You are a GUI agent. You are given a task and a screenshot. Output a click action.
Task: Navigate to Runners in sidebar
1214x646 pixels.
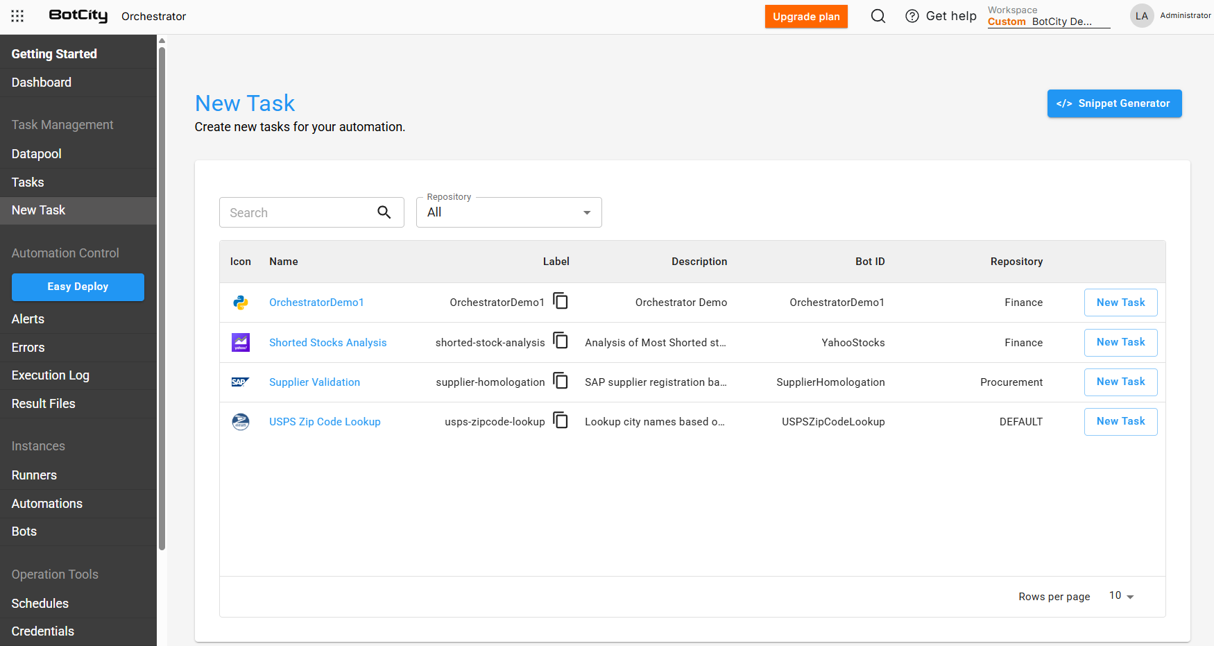(x=34, y=475)
